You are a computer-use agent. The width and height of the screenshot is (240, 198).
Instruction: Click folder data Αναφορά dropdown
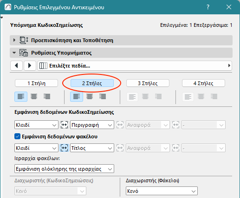click(148, 148)
